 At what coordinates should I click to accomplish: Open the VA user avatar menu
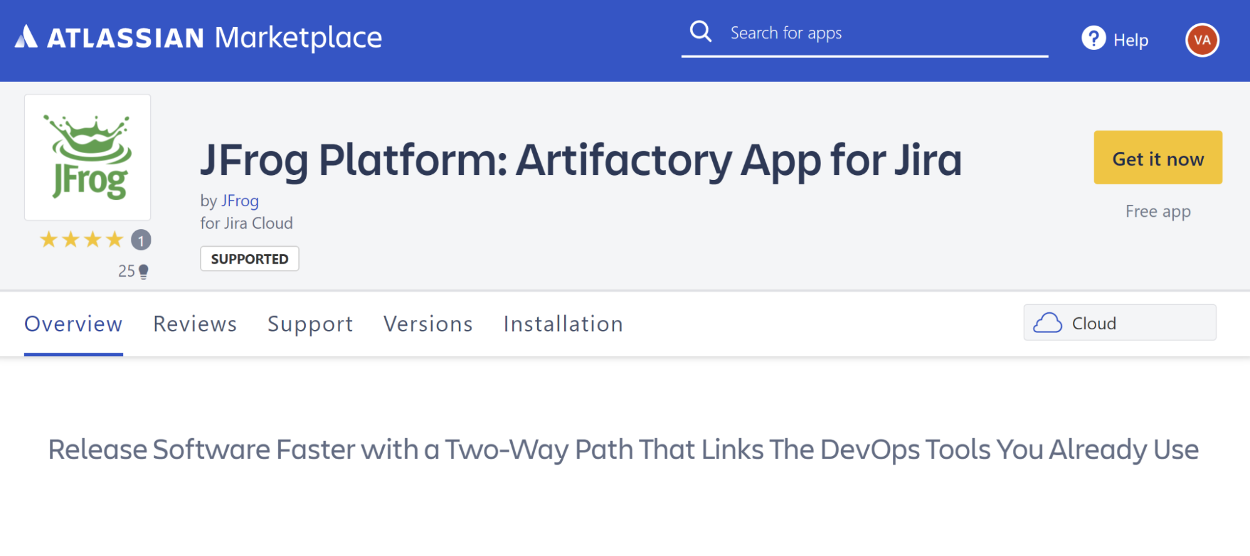pyautogui.click(x=1202, y=40)
